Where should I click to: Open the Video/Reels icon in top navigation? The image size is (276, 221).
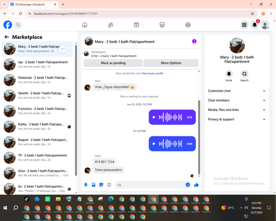[136, 25]
